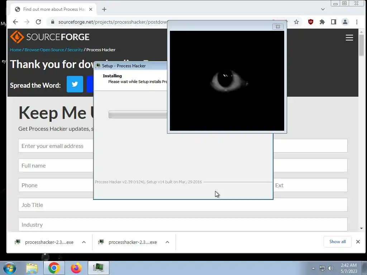367x275 pixels.
Task: Click Show all downloads
Action: click(x=337, y=242)
